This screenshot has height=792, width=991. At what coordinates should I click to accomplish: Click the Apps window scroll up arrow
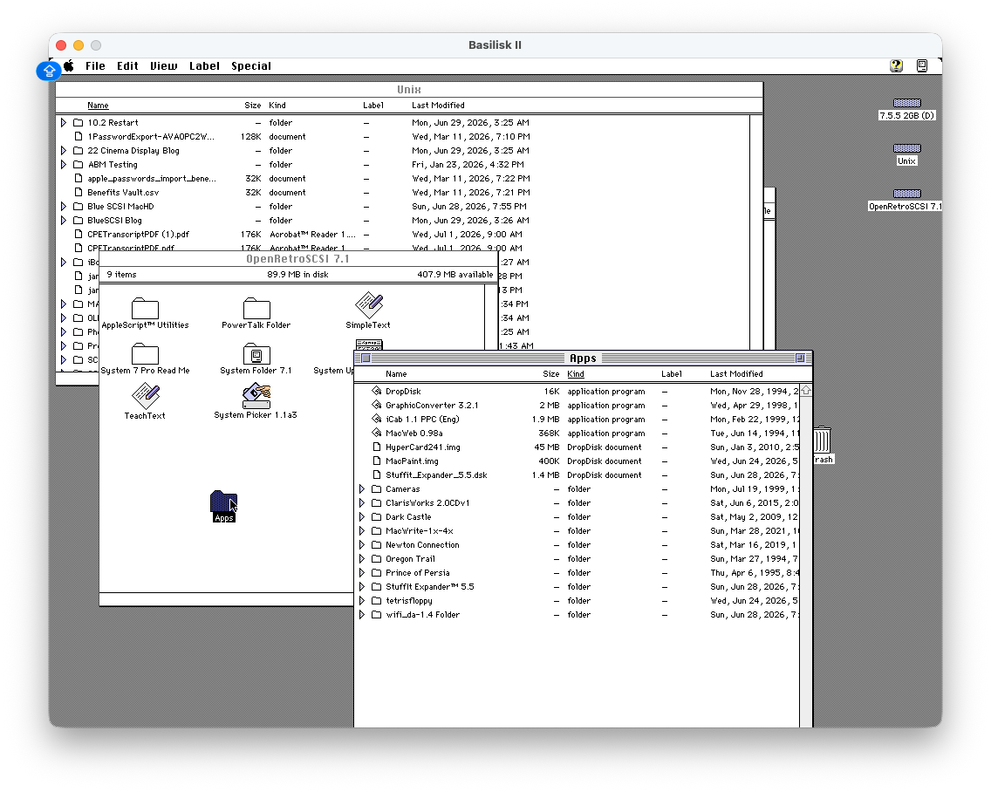pyautogui.click(x=806, y=392)
